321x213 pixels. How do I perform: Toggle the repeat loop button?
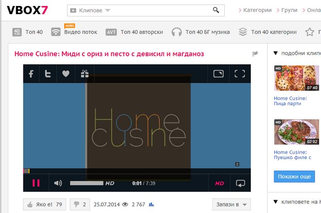[x=240, y=183]
